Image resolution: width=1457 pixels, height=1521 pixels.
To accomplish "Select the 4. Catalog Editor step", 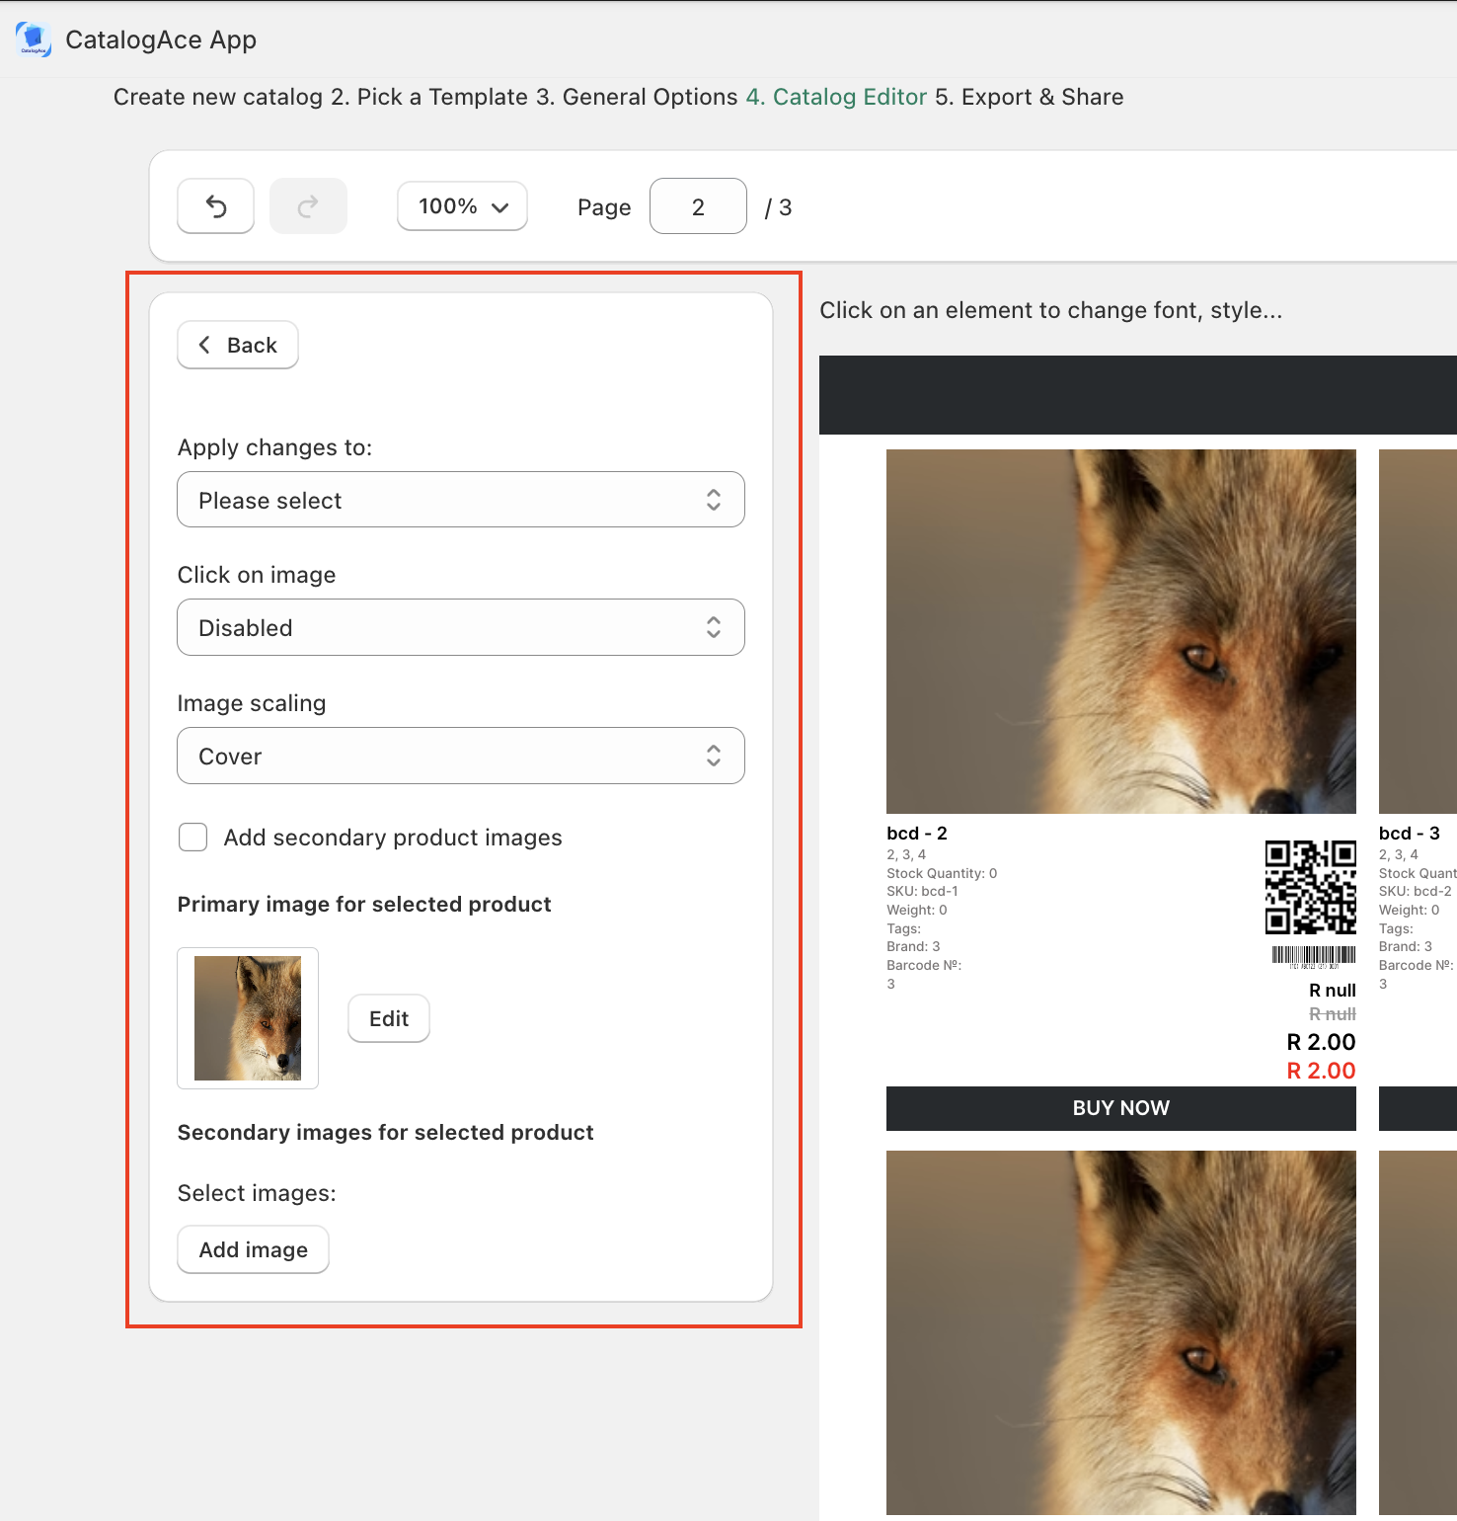I will coord(836,97).
